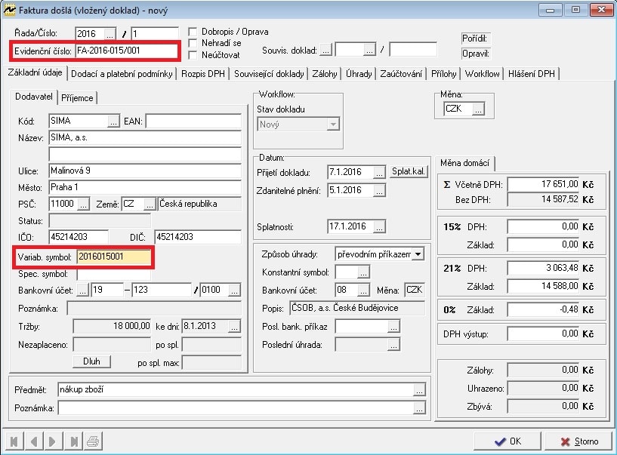Open calendar picker for Splatnosti date
617x455 pixels.
(x=379, y=227)
